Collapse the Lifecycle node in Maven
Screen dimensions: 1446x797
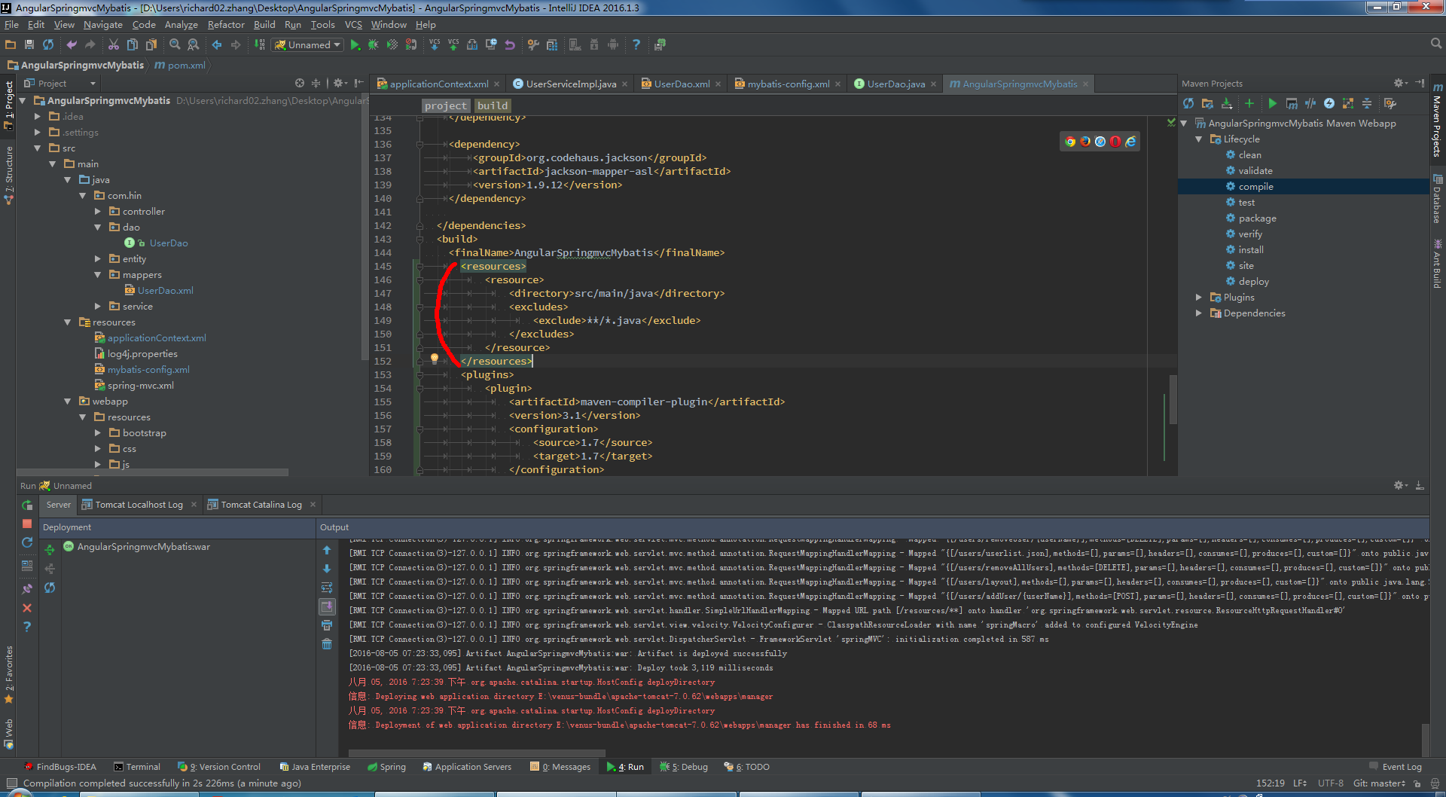pyautogui.click(x=1199, y=139)
